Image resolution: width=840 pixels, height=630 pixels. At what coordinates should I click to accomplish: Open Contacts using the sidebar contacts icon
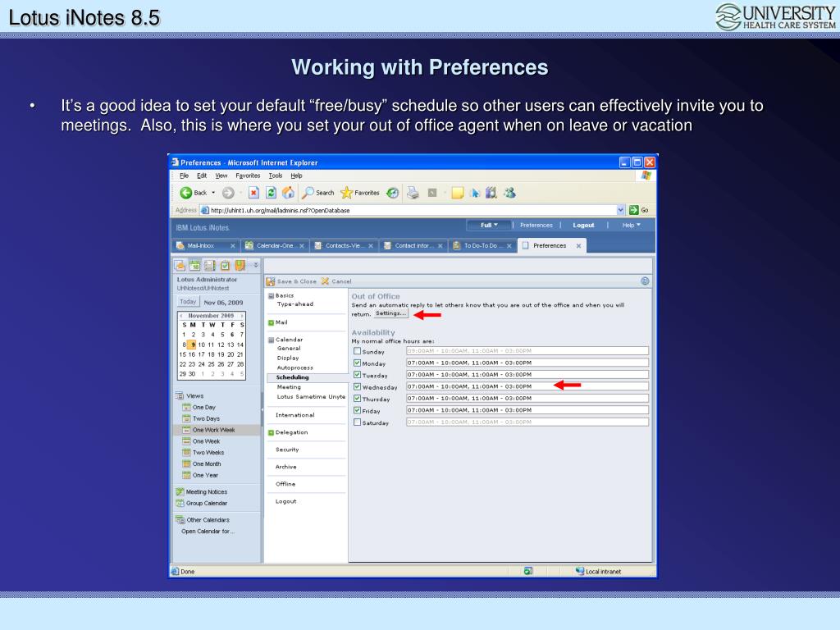(210, 265)
